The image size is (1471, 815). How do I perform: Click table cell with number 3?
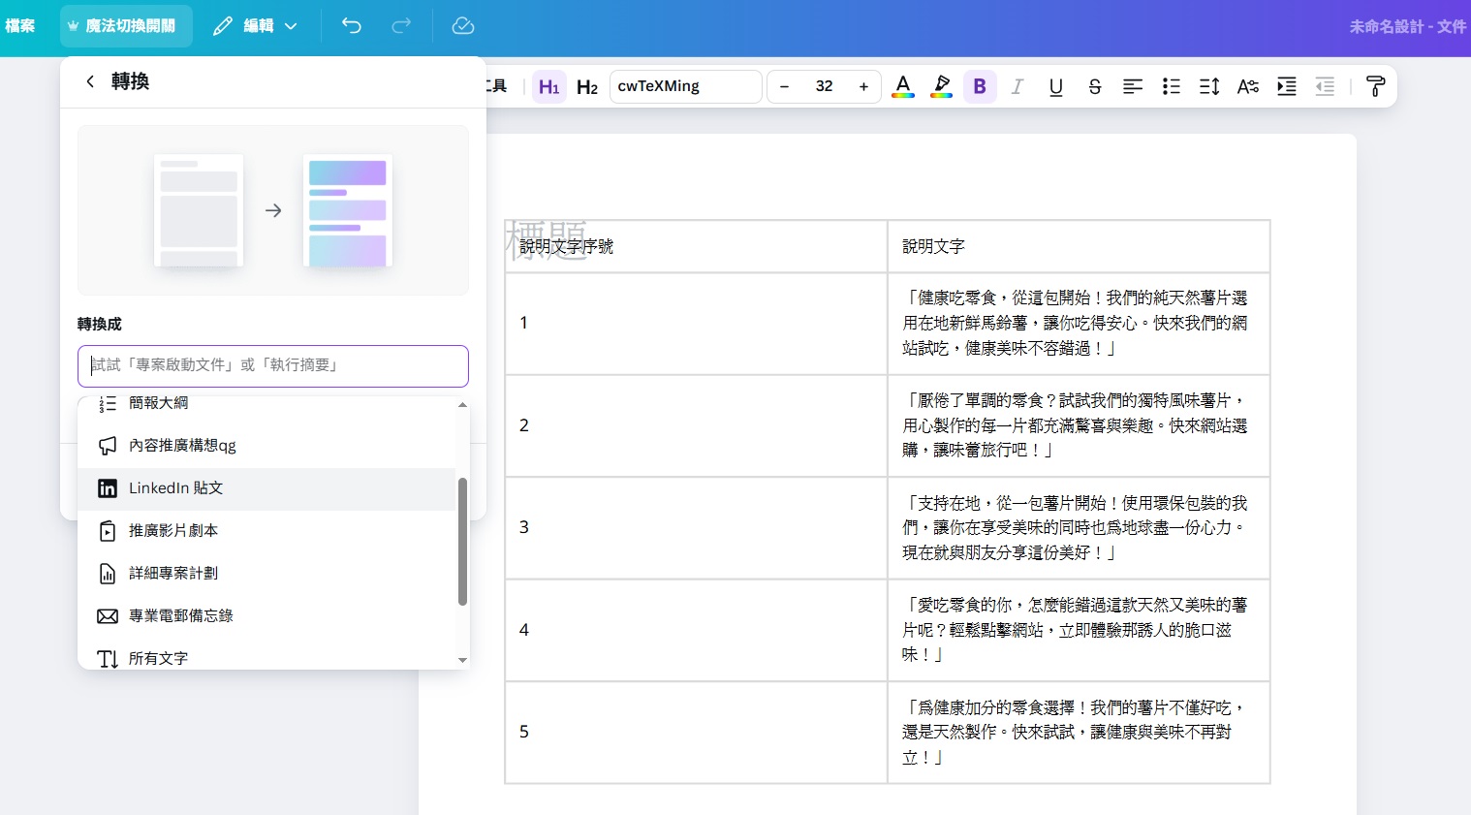click(696, 528)
